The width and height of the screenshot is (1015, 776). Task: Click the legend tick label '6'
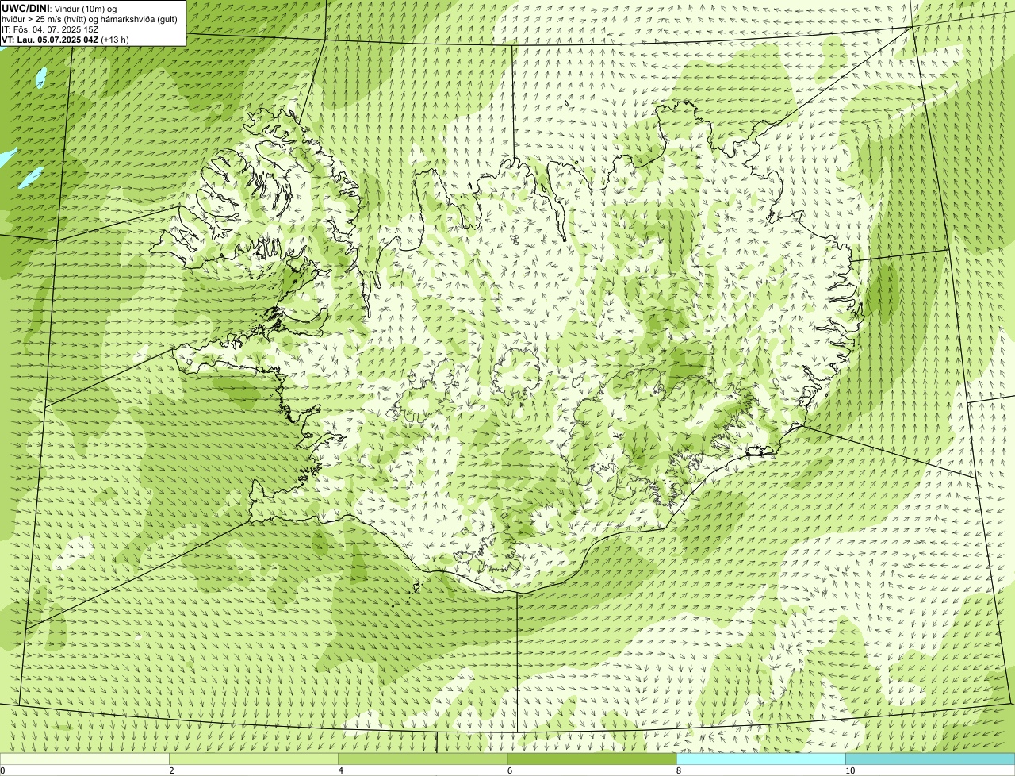click(509, 770)
